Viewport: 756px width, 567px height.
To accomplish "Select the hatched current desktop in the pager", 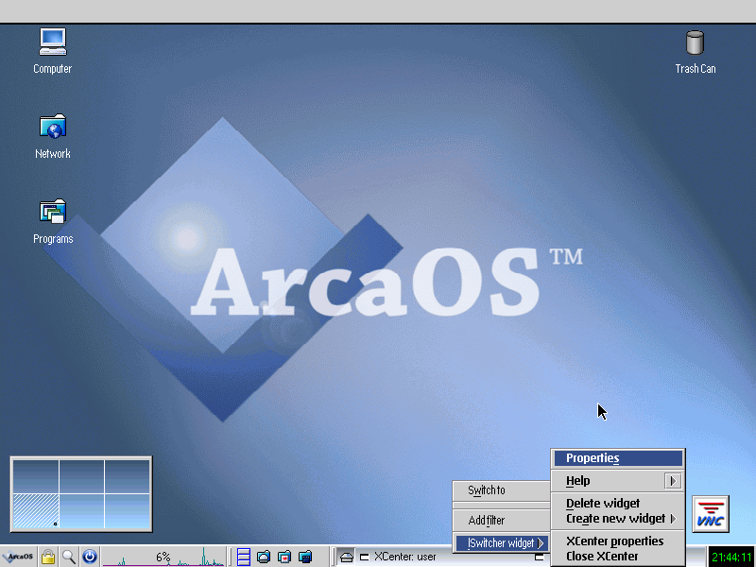I will pos(36,510).
